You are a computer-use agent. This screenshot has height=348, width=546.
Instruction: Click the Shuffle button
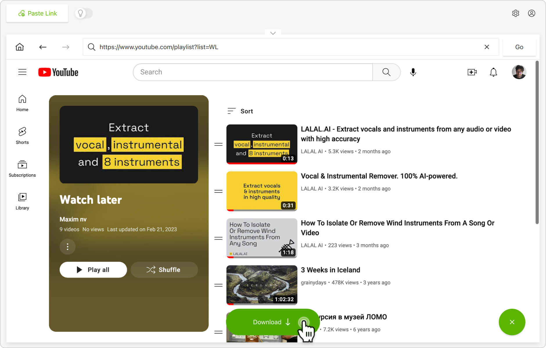coord(164,270)
